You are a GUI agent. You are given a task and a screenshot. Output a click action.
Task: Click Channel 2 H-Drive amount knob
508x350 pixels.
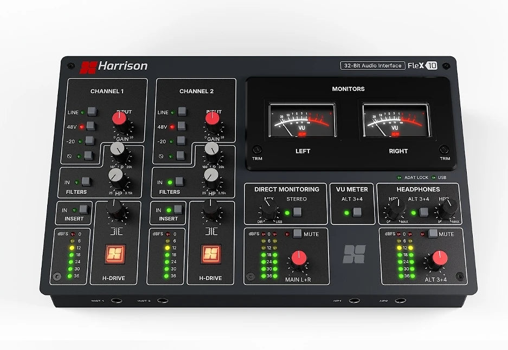tap(210, 209)
